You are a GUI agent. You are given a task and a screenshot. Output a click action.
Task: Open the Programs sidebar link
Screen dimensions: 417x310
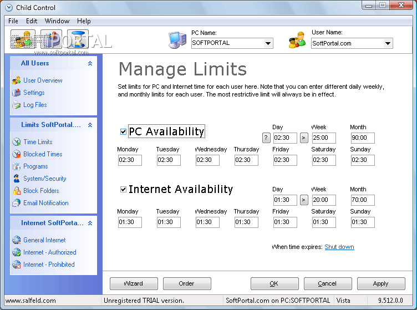35,166
